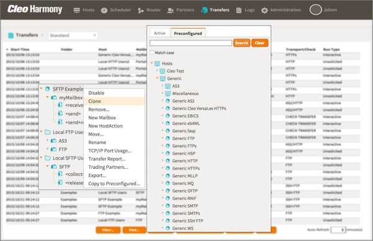Expand the Generic ebXML node

click(x=162, y=123)
